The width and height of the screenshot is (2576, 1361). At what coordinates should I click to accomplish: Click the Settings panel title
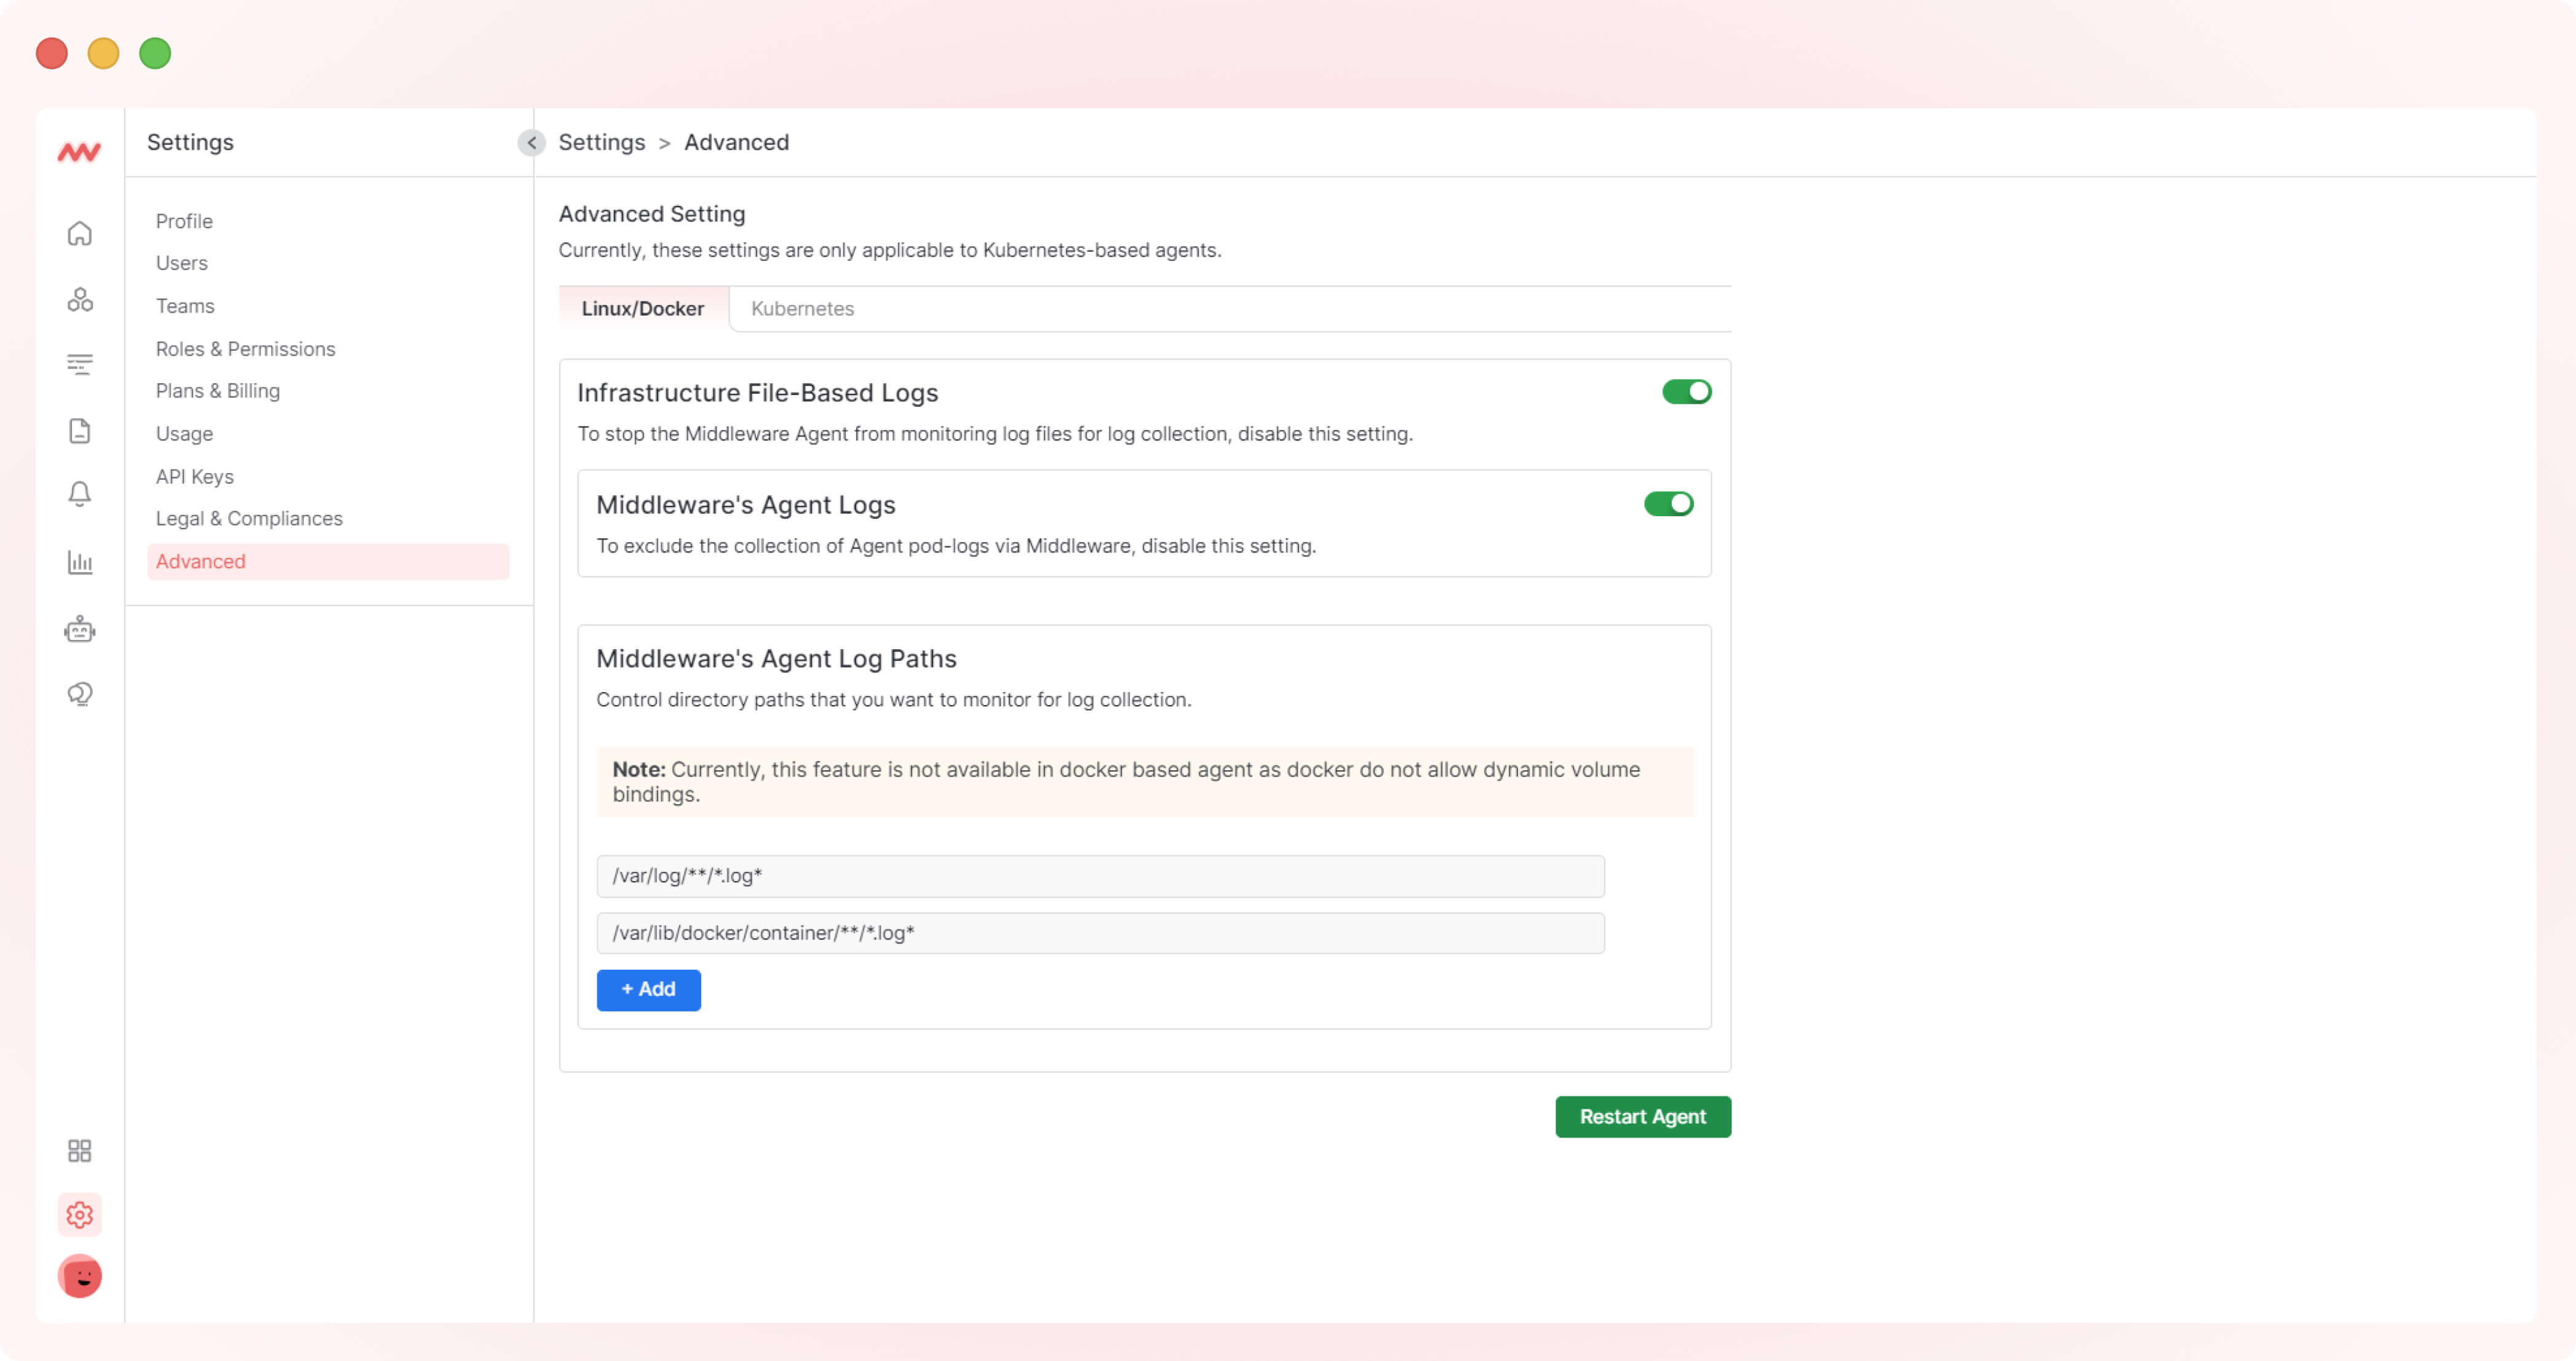pos(190,142)
